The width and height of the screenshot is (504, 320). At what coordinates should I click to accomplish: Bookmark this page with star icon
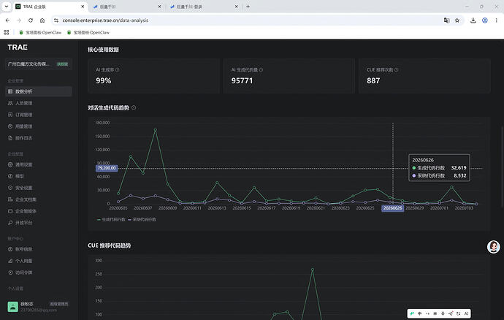coord(457,20)
